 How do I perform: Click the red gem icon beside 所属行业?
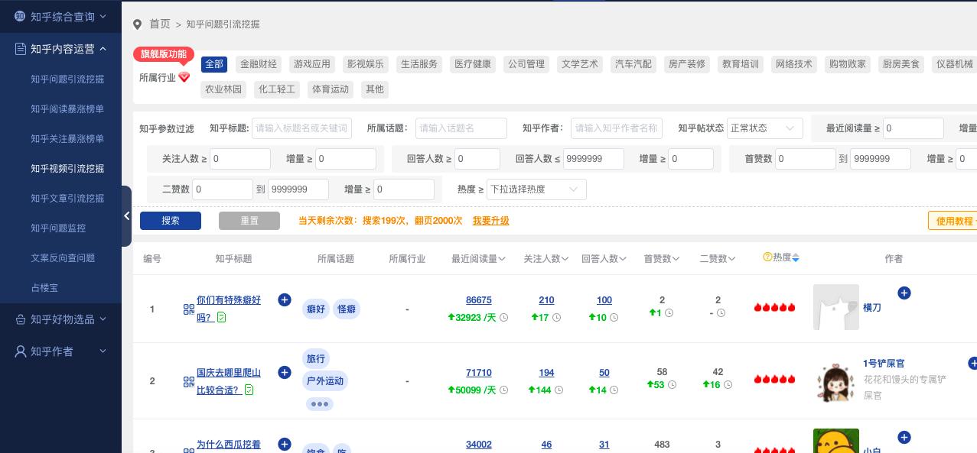[x=184, y=77]
